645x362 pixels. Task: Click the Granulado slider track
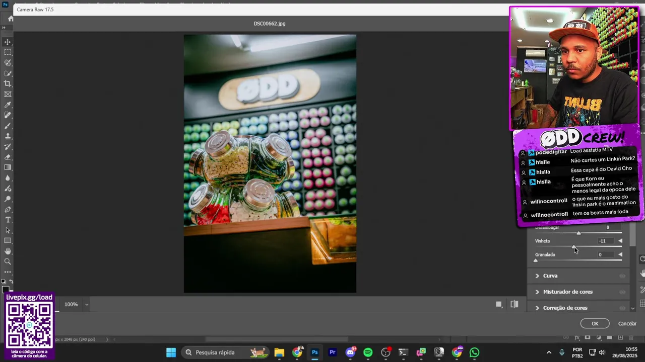coord(578,260)
